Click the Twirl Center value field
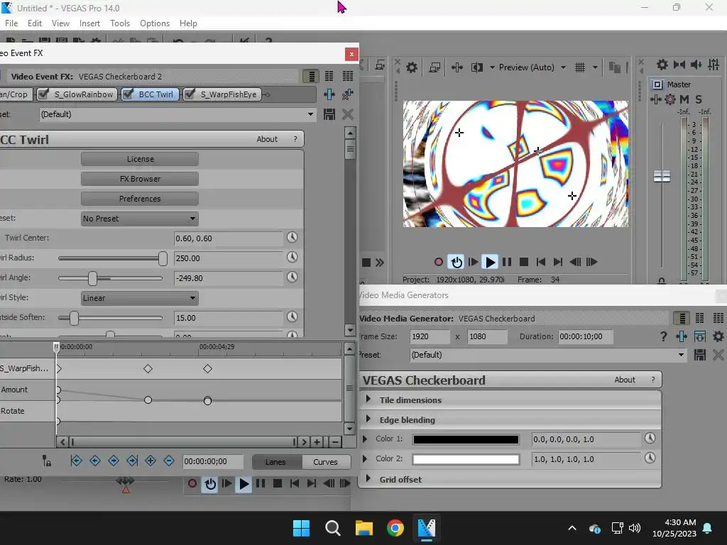This screenshot has width=727, height=545. tap(228, 238)
